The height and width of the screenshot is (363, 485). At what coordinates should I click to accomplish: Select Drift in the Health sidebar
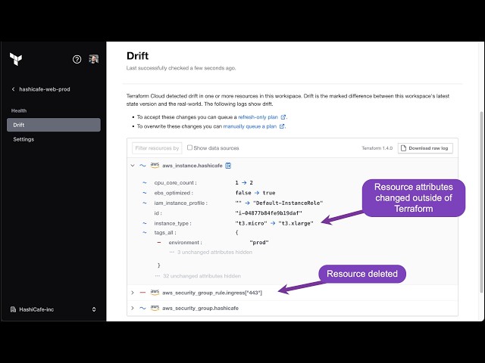[x=54, y=125]
